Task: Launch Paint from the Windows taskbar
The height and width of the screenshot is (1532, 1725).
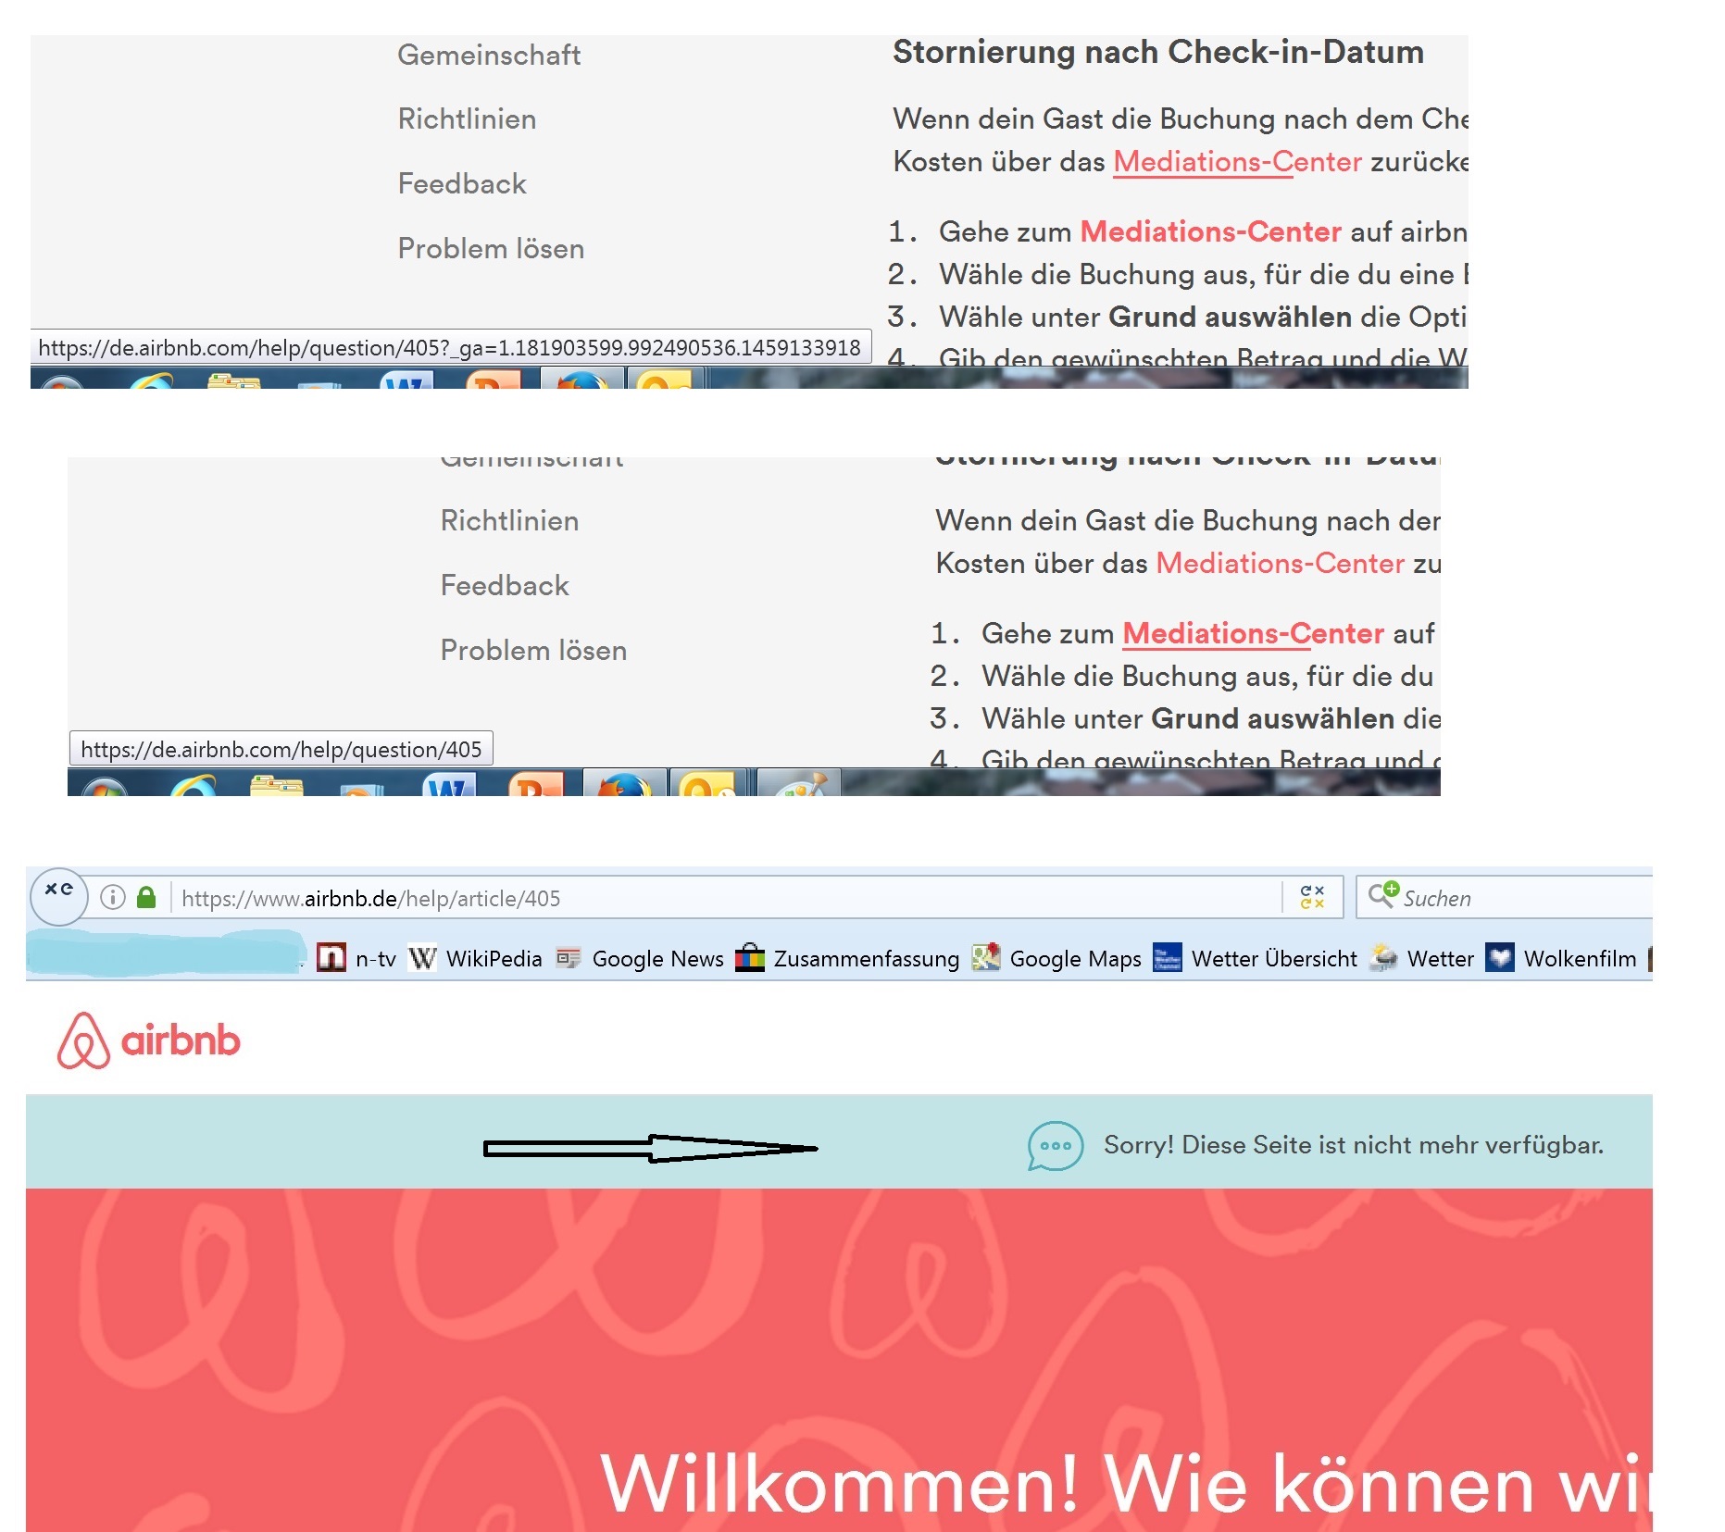Action: [800, 785]
